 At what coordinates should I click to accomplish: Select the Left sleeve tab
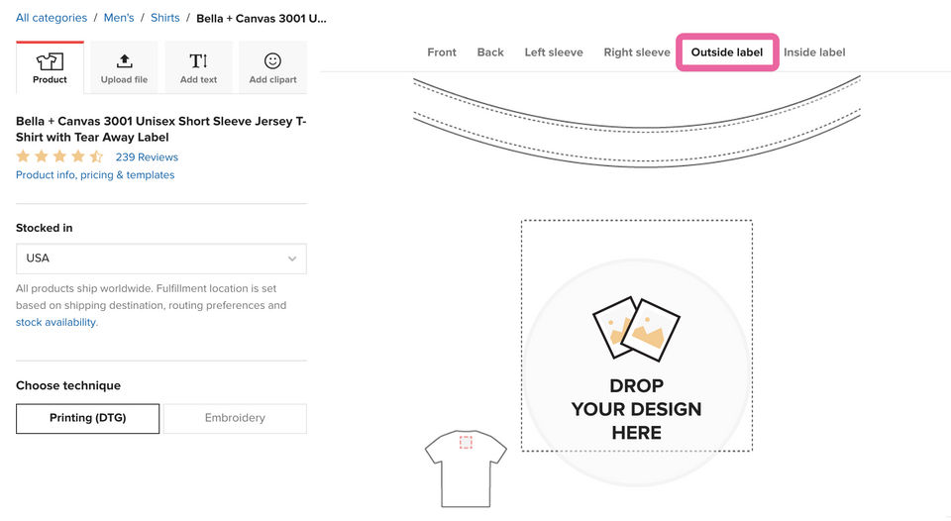pyautogui.click(x=554, y=52)
